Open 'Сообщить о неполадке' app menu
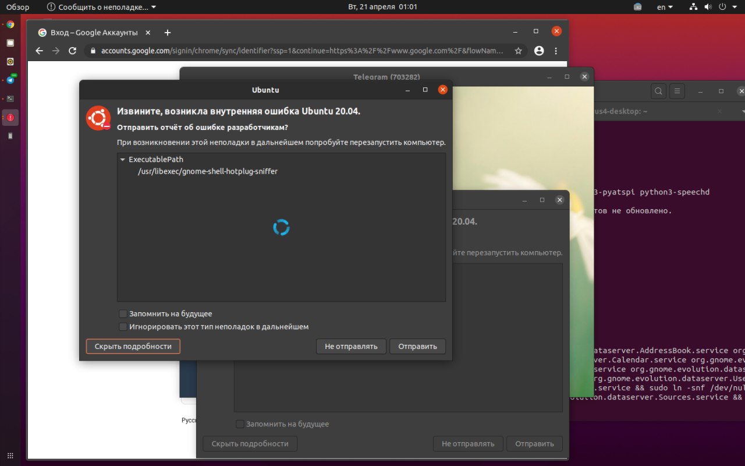 [101, 7]
